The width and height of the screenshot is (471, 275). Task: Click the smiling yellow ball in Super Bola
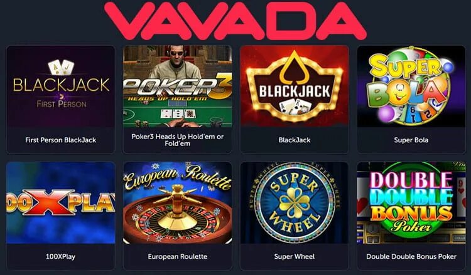(x=400, y=91)
